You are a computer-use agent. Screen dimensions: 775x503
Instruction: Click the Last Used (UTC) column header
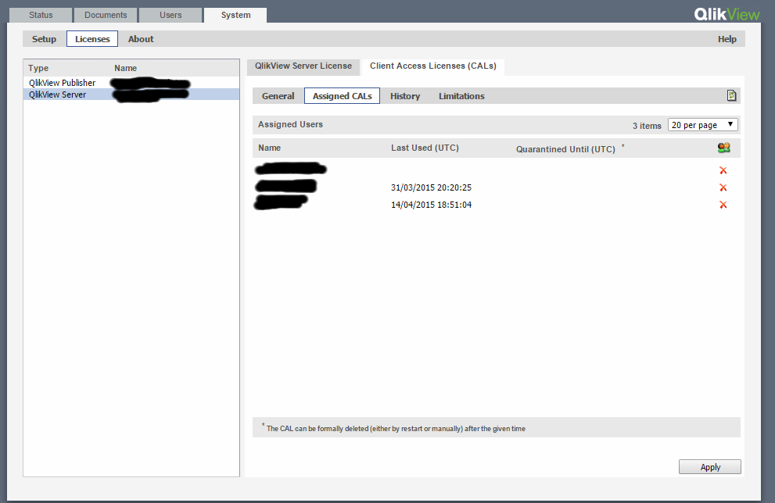tap(425, 148)
